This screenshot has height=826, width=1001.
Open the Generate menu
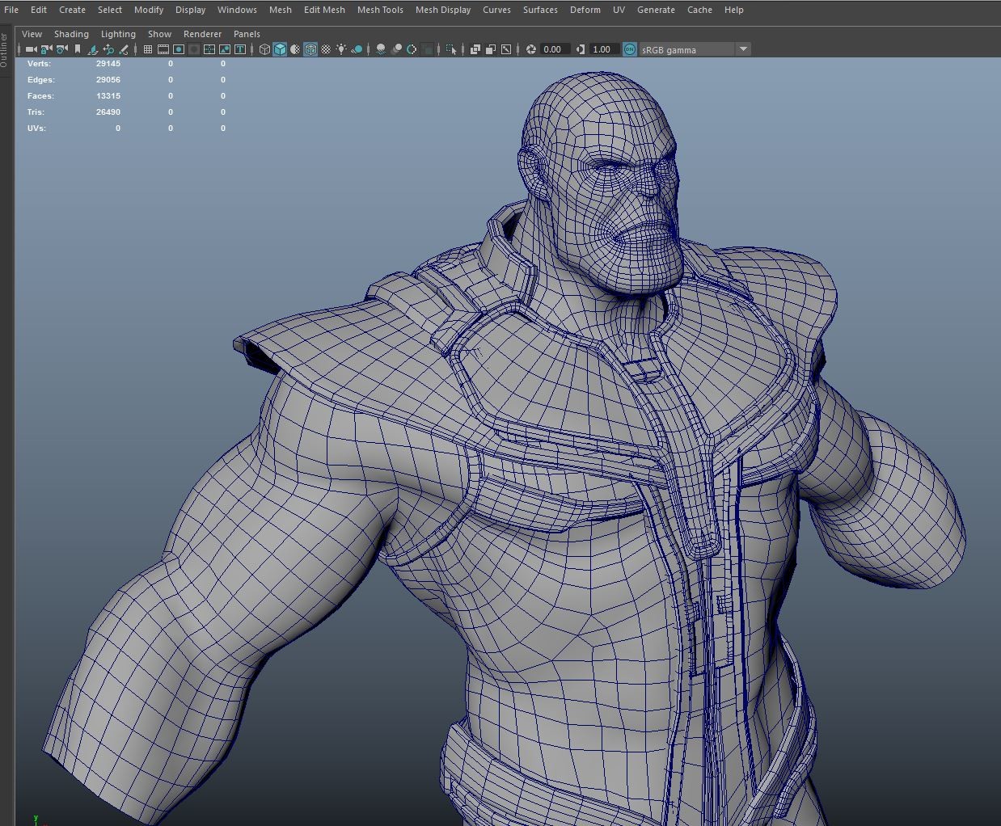pos(656,10)
